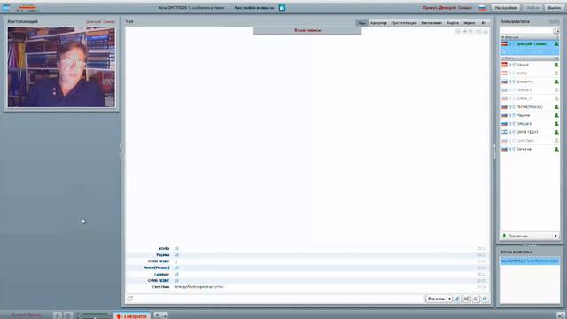The width and height of the screenshot is (567, 319).
Task: Collapse the guests group in users list
Action: [x=502, y=58]
